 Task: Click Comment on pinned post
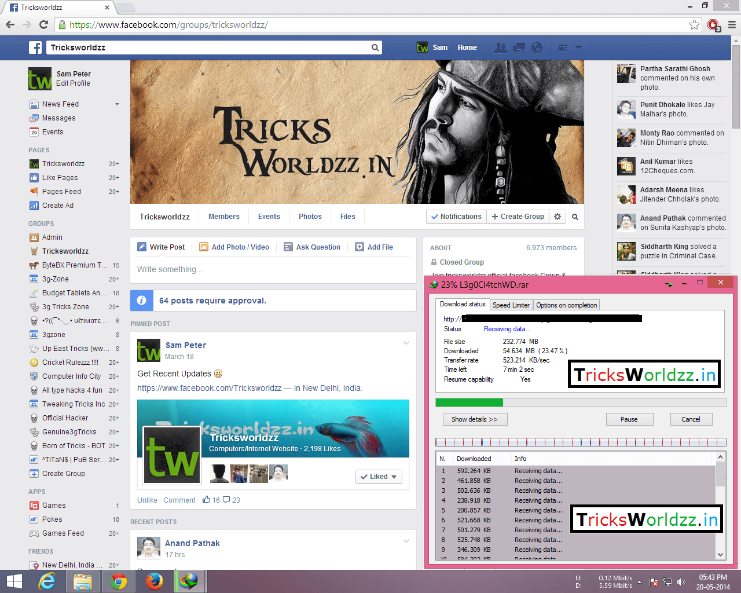179,500
